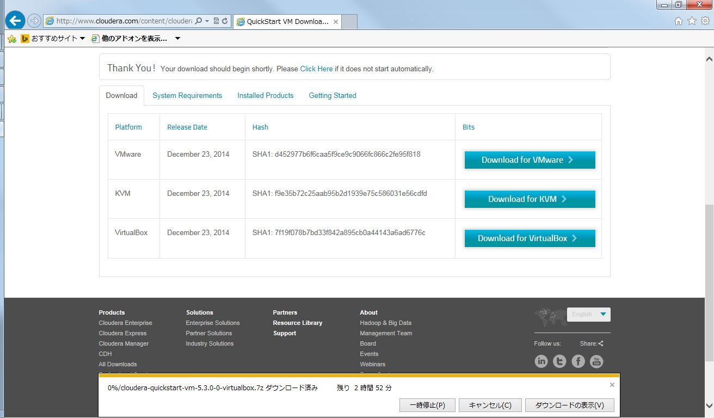This screenshot has height=418, width=714.
Task: Pause download with 一時停止(P) button
Action: [x=427, y=405]
